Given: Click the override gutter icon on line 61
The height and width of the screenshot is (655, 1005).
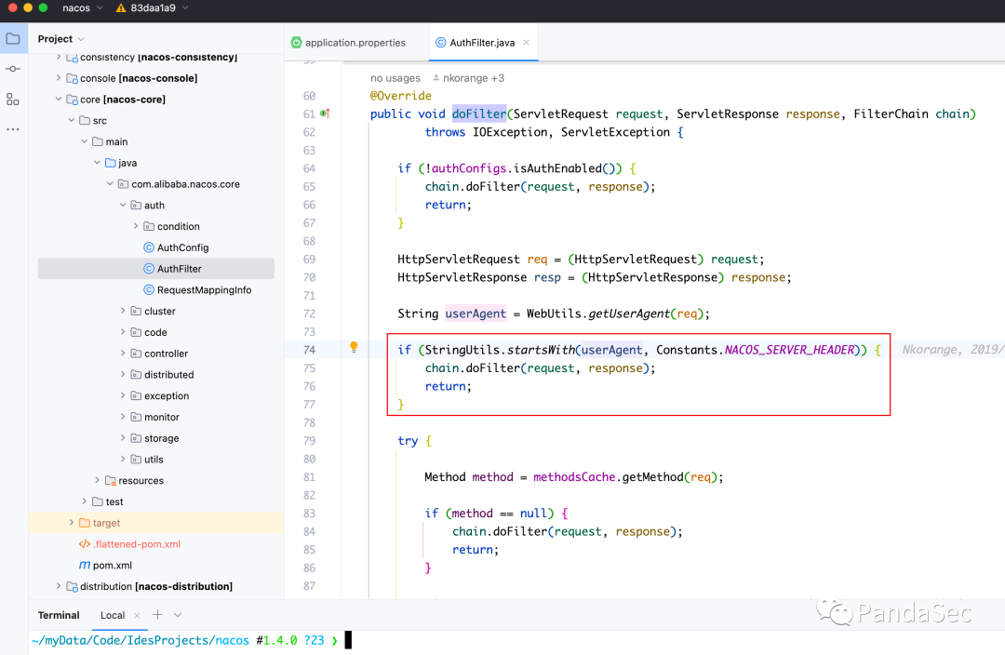Looking at the screenshot, I should (326, 114).
